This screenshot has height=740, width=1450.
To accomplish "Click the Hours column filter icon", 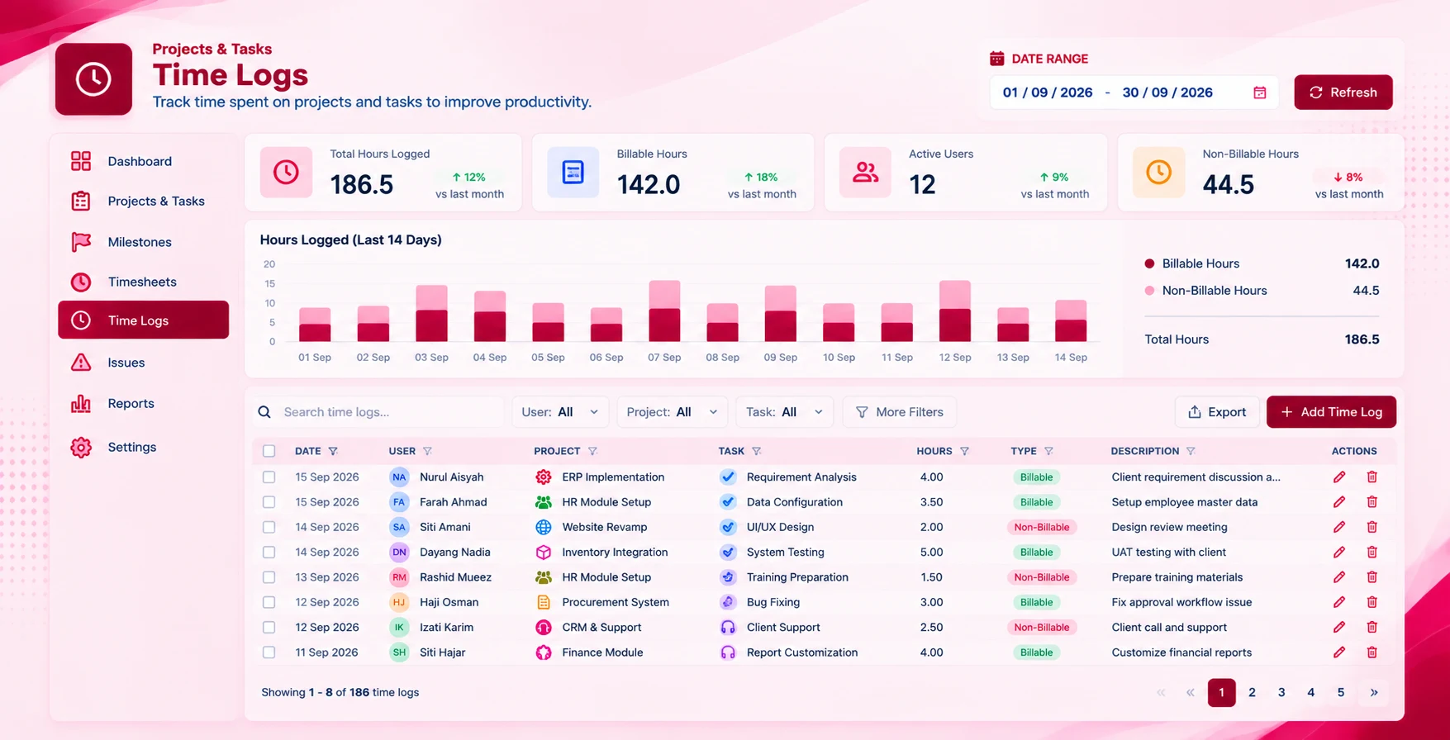I will (964, 451).
